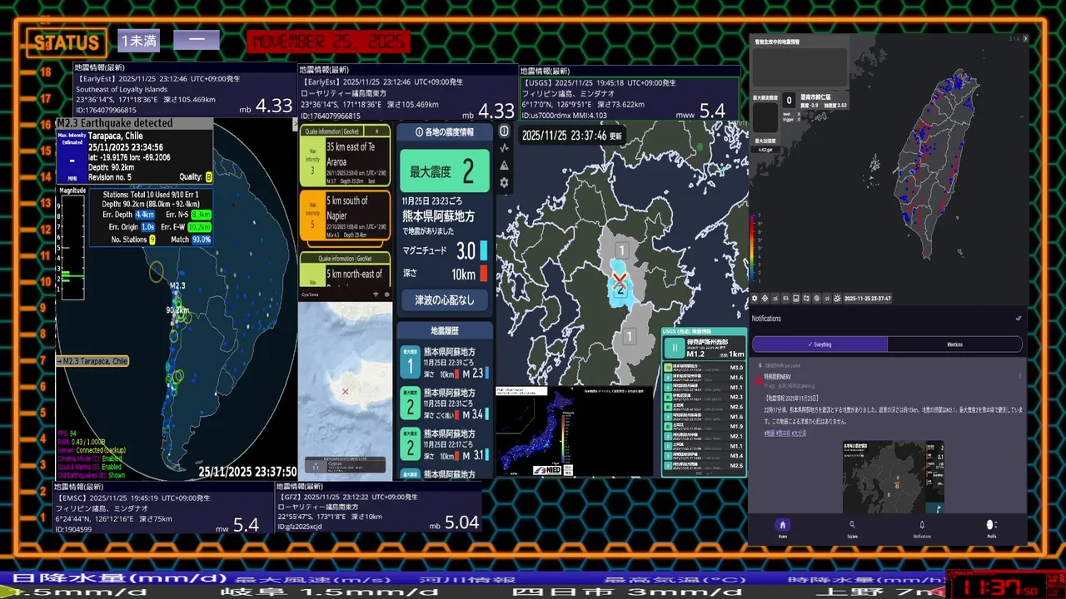Click red depth color bar beside 10km
Image resolution: width=1066 pixels, height=599 pixels.
pos(484,273)
